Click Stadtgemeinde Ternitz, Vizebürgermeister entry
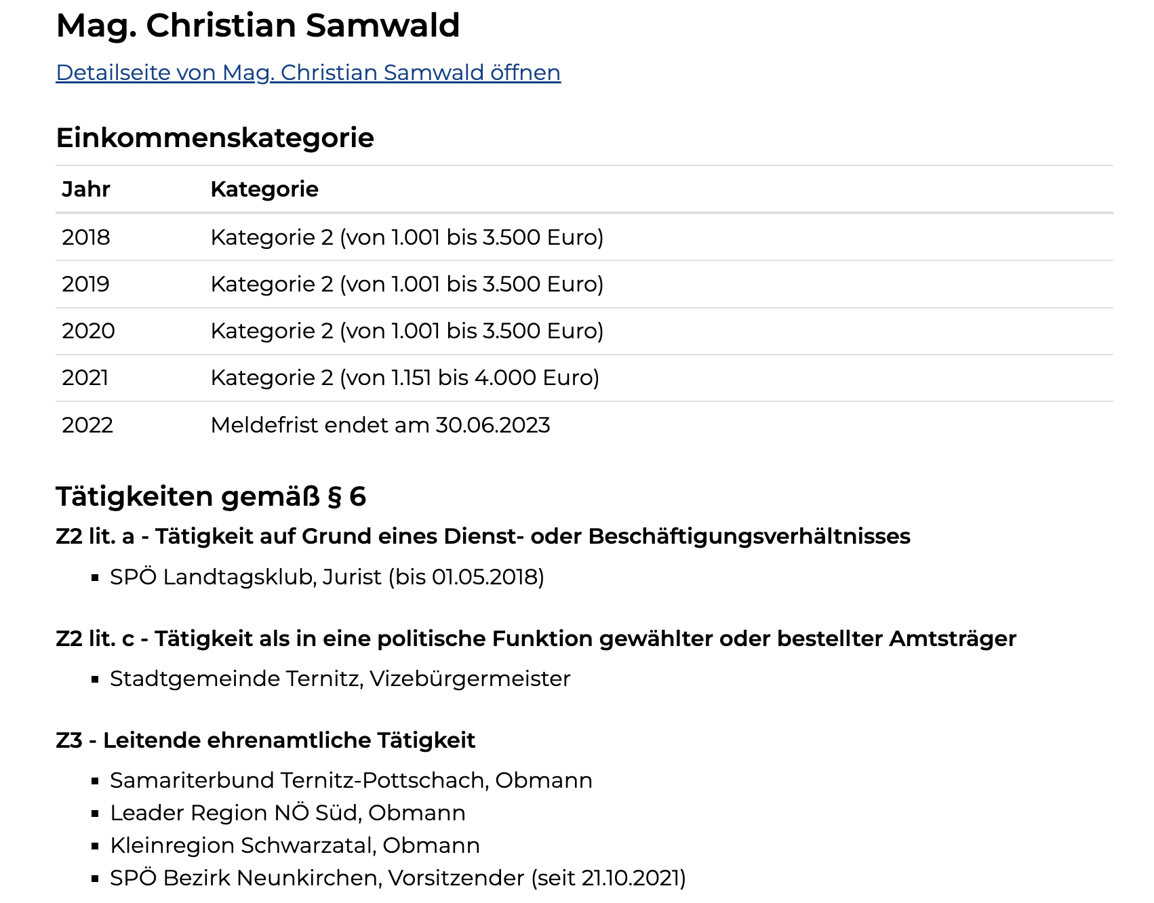Image resolution: width=1154 pixels, height=903 pixels. tap(340, 679)
